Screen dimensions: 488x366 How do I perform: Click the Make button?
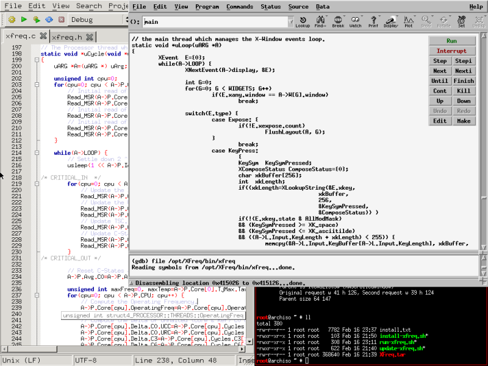(x=464, y=121)
